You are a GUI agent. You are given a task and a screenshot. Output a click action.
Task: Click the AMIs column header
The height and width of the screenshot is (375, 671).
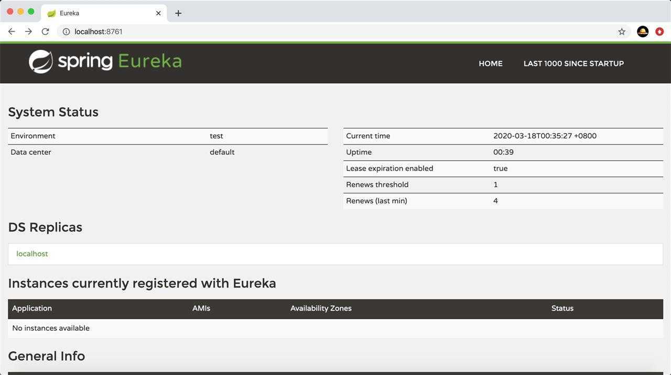click(201, 308)
